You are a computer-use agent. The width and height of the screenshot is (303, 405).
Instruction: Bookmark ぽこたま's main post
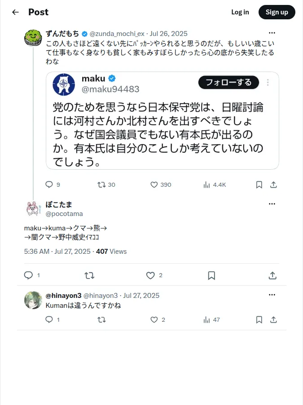click(x=211, y=275)
